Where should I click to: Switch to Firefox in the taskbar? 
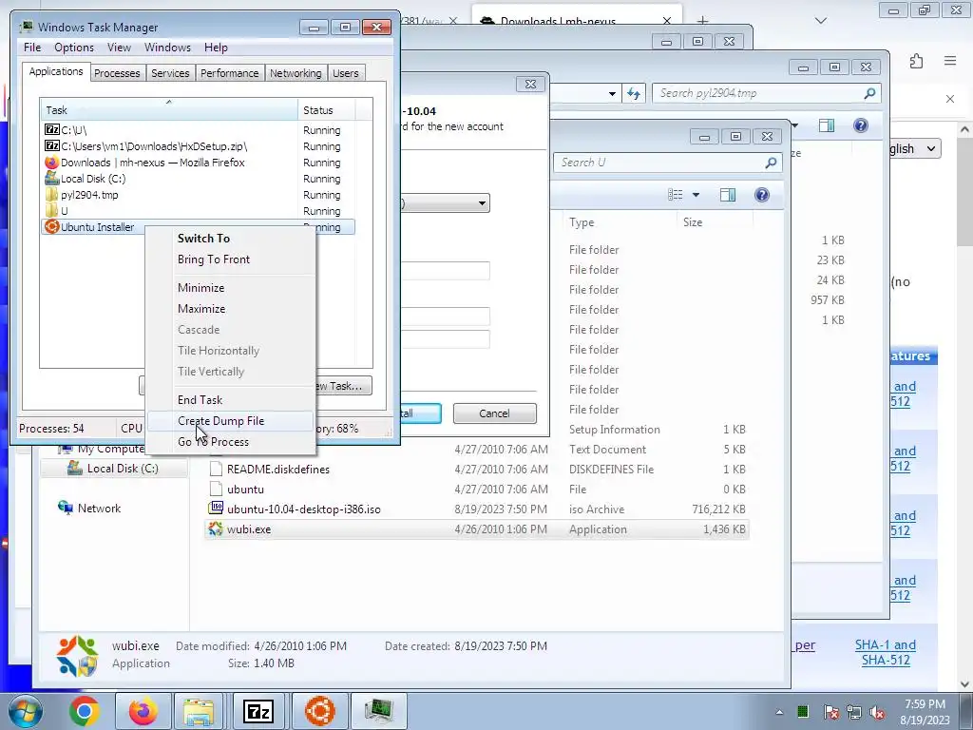coord(143,711)
